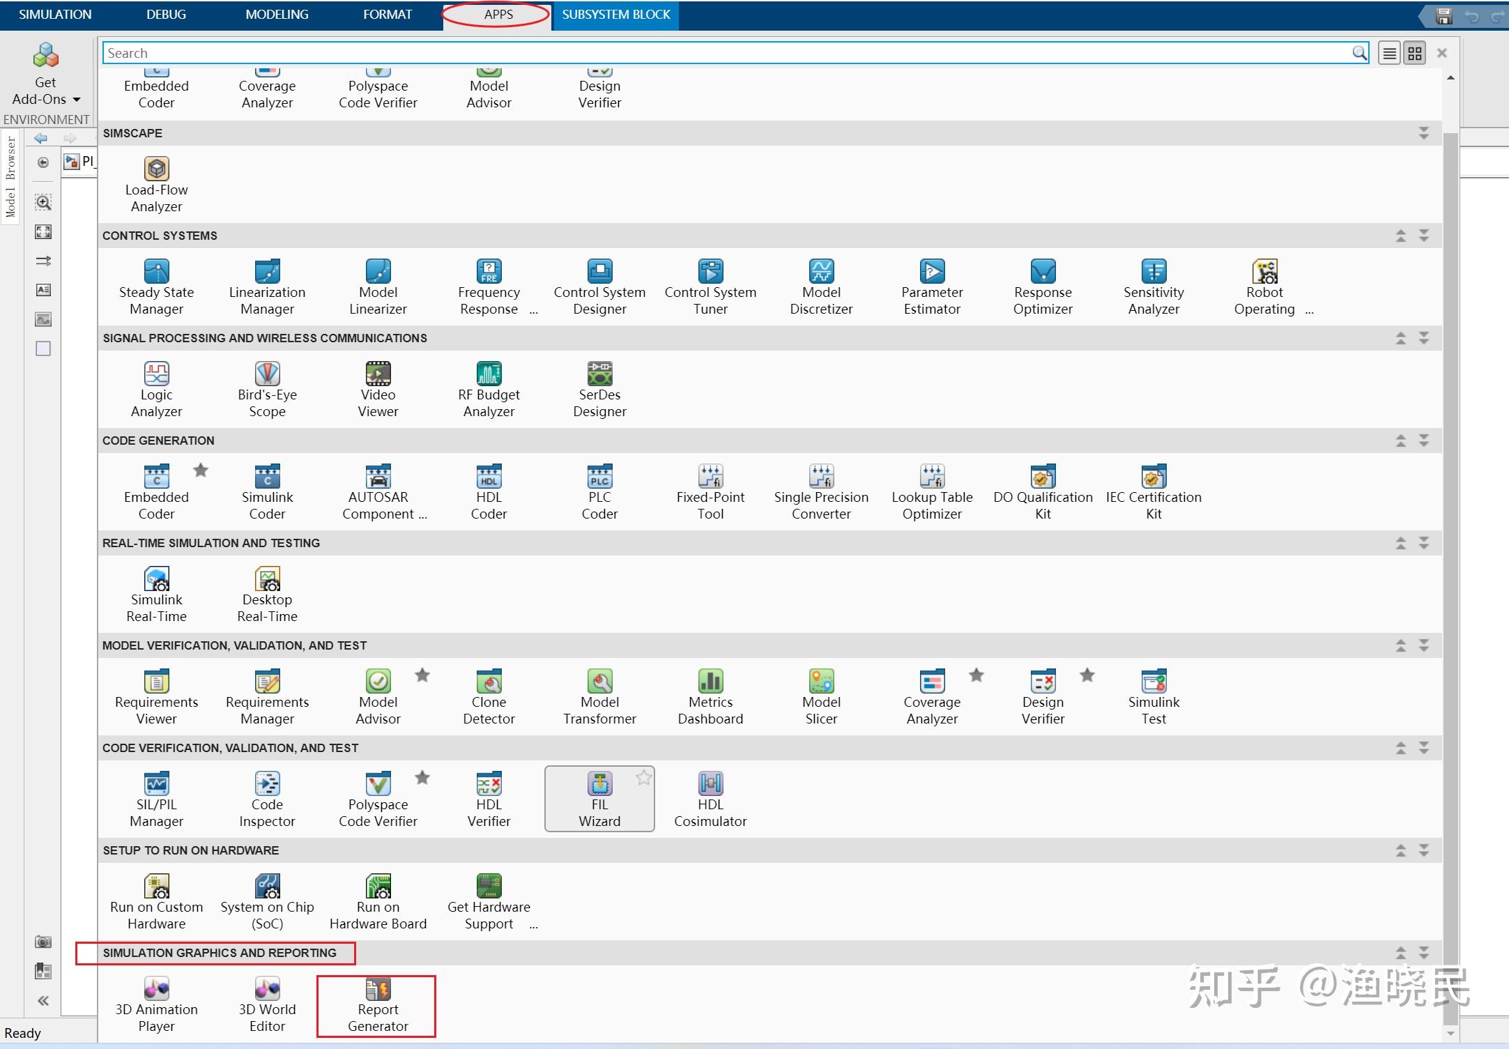Launch the Metrics Dashboard app

pyautogui.click(x=710, y=696)
